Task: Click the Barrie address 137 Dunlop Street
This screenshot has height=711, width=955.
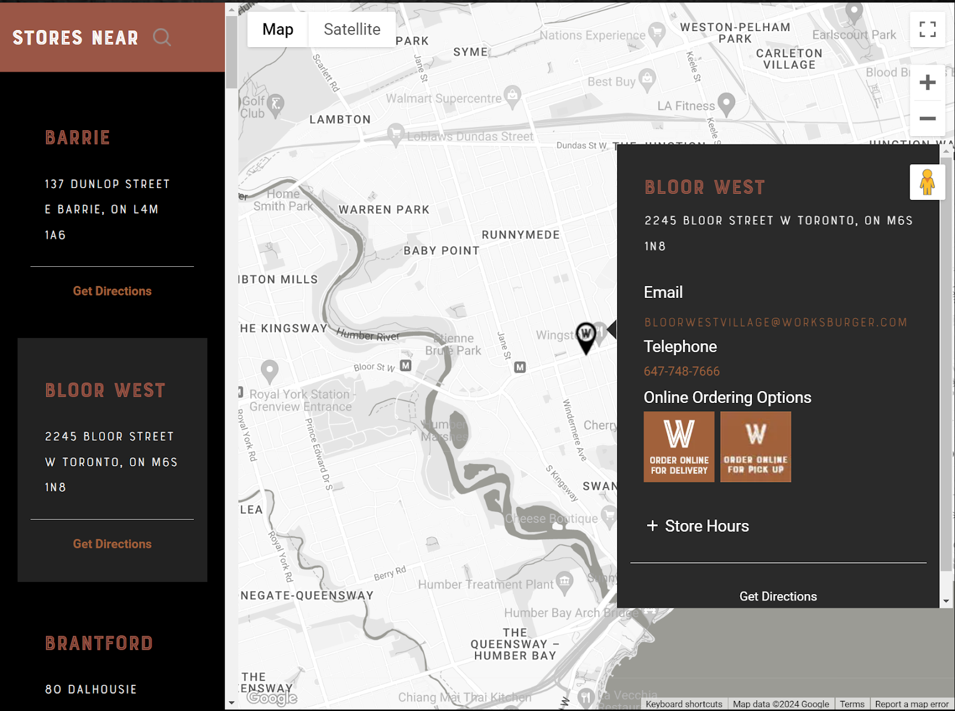Action: pos(107,210)
